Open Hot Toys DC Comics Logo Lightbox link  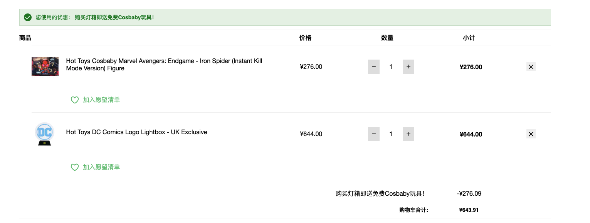(137, 132)
